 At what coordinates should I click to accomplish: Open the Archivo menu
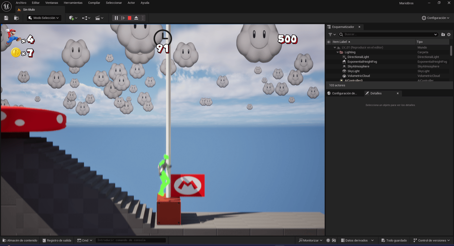[x=21, y=3]
